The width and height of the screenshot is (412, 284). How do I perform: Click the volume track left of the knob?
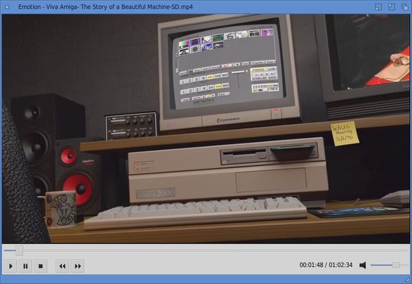[x=382, y=265]
